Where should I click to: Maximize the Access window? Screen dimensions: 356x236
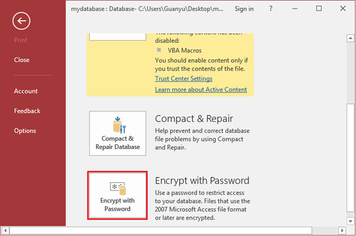(319, 9)
